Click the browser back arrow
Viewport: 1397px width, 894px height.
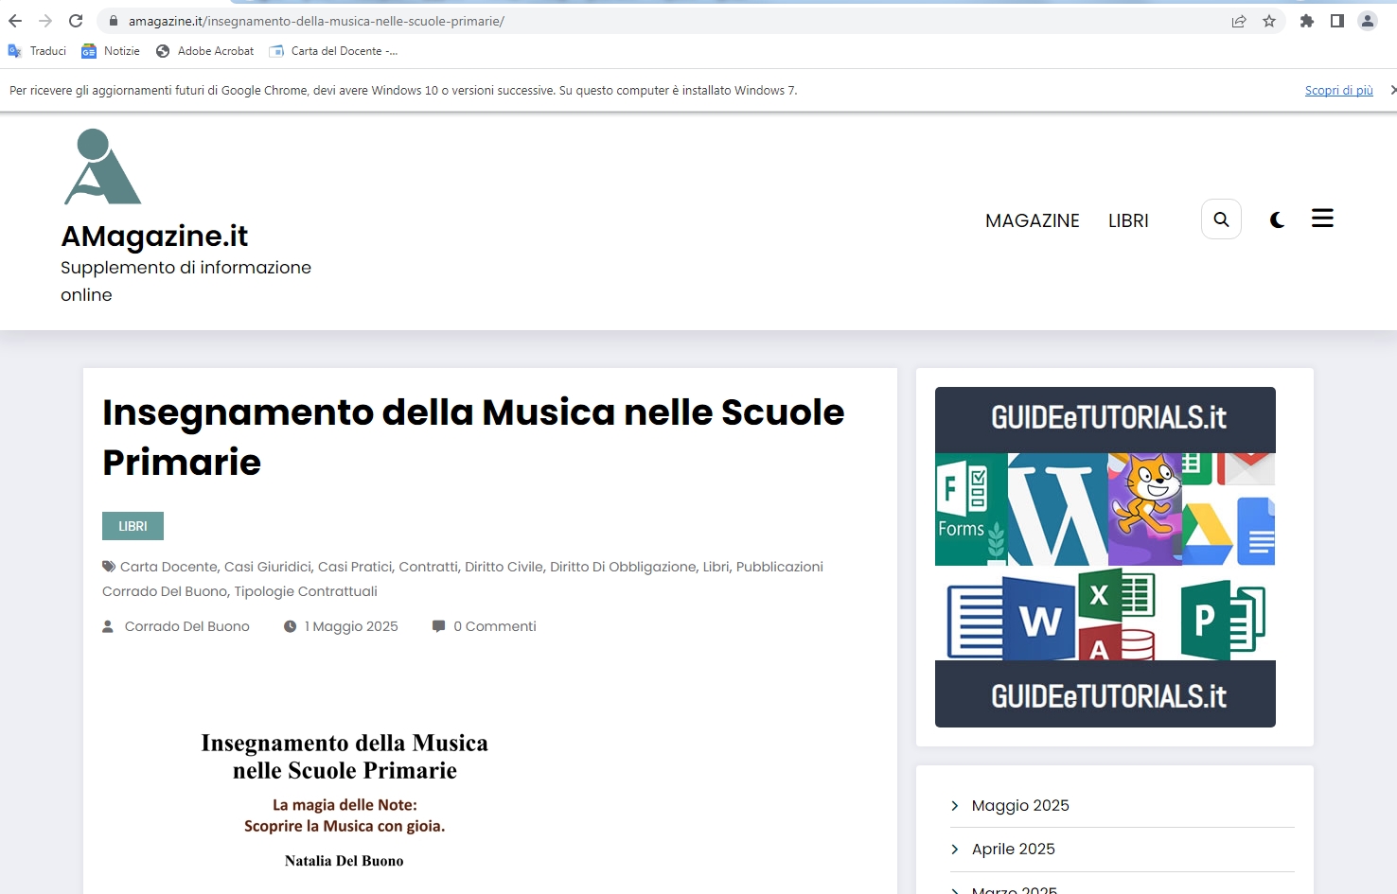pos(15,21)
